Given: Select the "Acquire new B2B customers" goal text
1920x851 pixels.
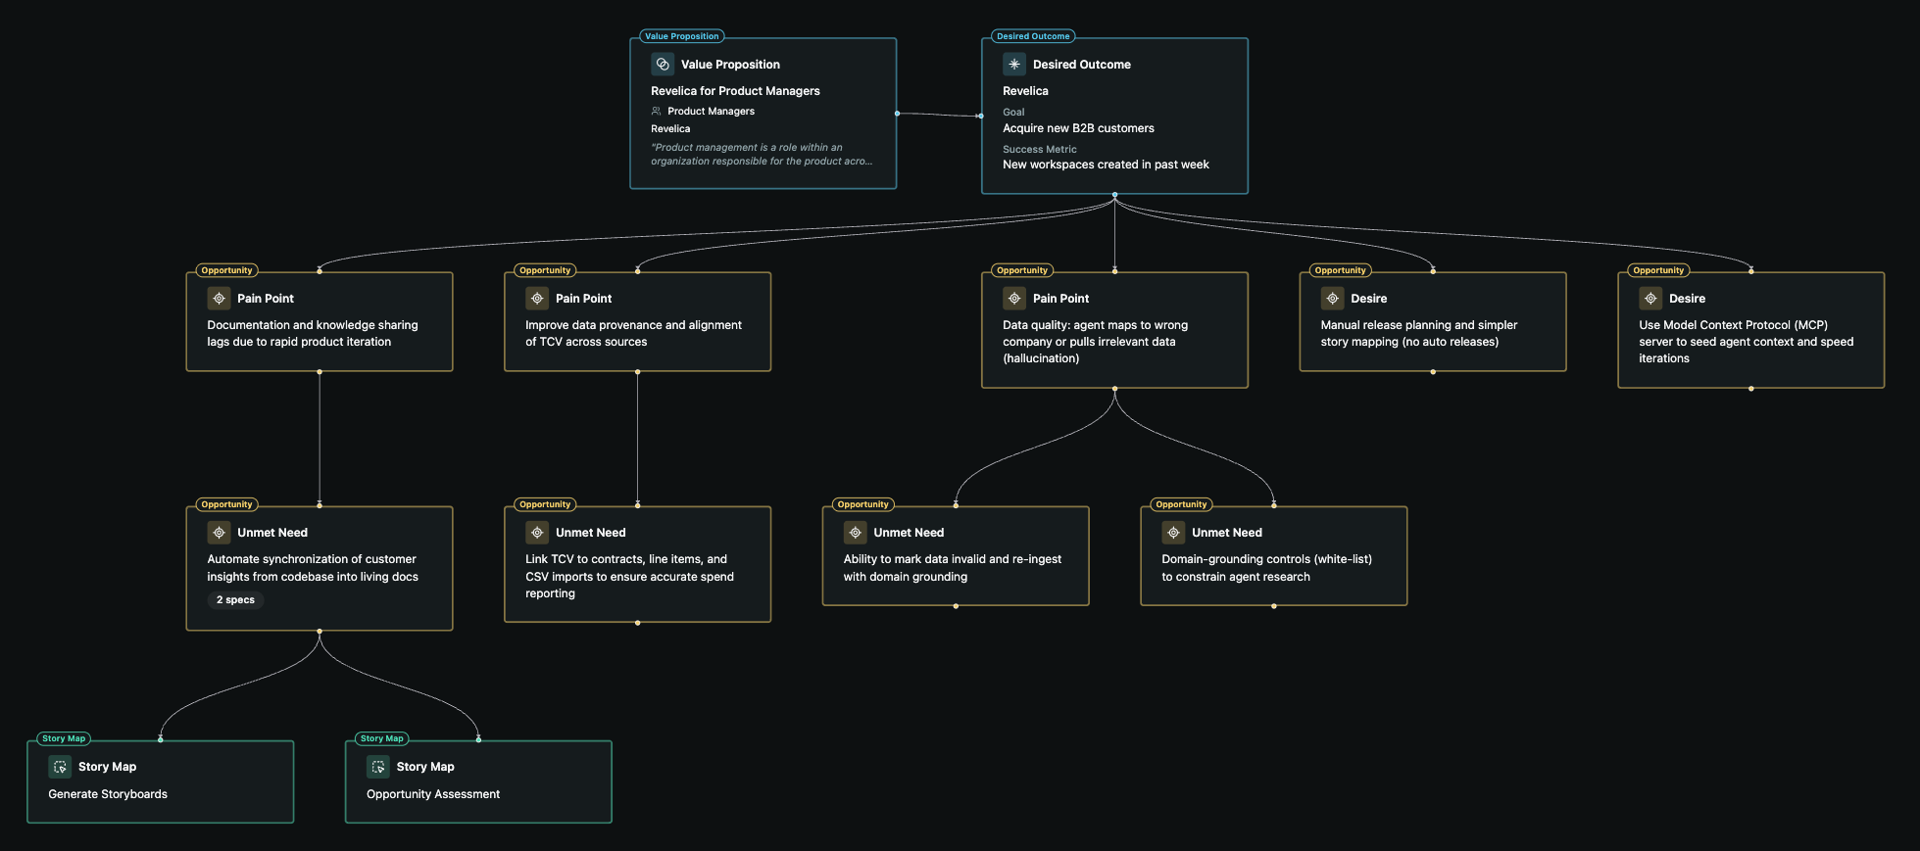Looking at the screenshot, I should click(x=1078, y=128).
